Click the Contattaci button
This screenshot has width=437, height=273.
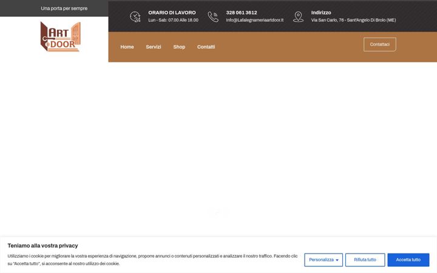pyautogui.click(x=379, y=44)
